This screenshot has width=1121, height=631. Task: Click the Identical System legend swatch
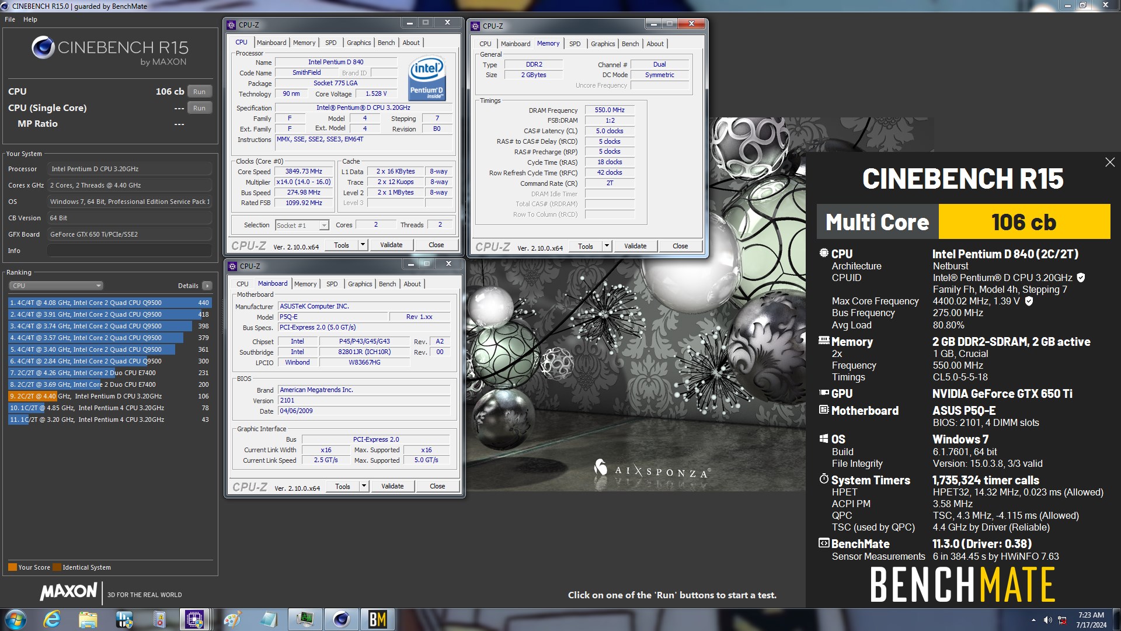coord(57,567)
